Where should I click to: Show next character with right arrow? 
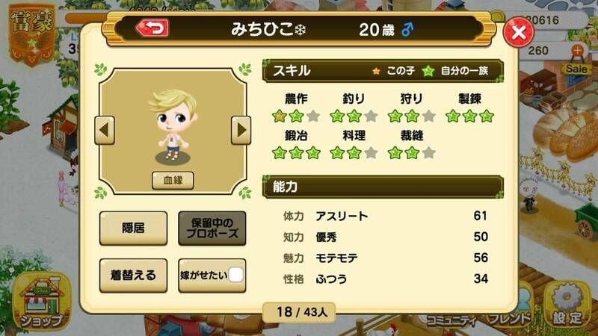[x=241, y=130]
